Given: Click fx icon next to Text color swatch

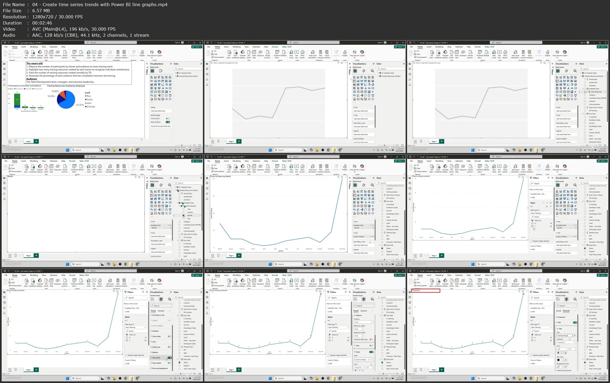Looking at the screenshot, I should (565, 360).
